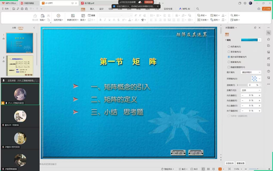The width and height of the screenshot is (273, 171).
Task: Click the transparency slider track
Action: coord(242,85)
